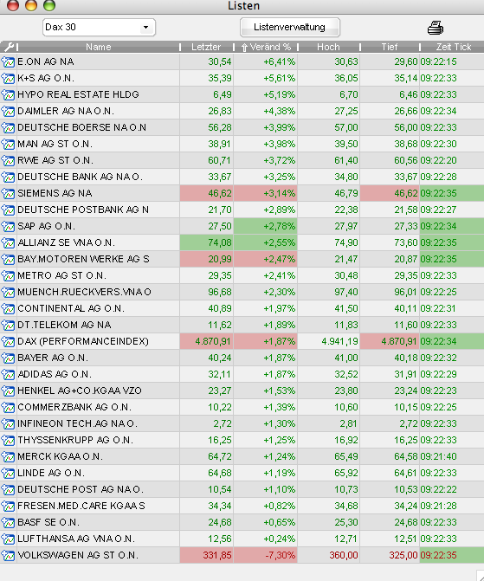This screenshot has width=484, height=581.
Task: Click the yellow minimize window button
Action: point(31,5)
